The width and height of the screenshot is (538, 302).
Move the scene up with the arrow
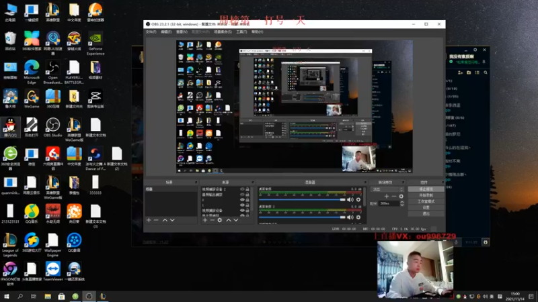pyautogui.click(x=165, y=220)
